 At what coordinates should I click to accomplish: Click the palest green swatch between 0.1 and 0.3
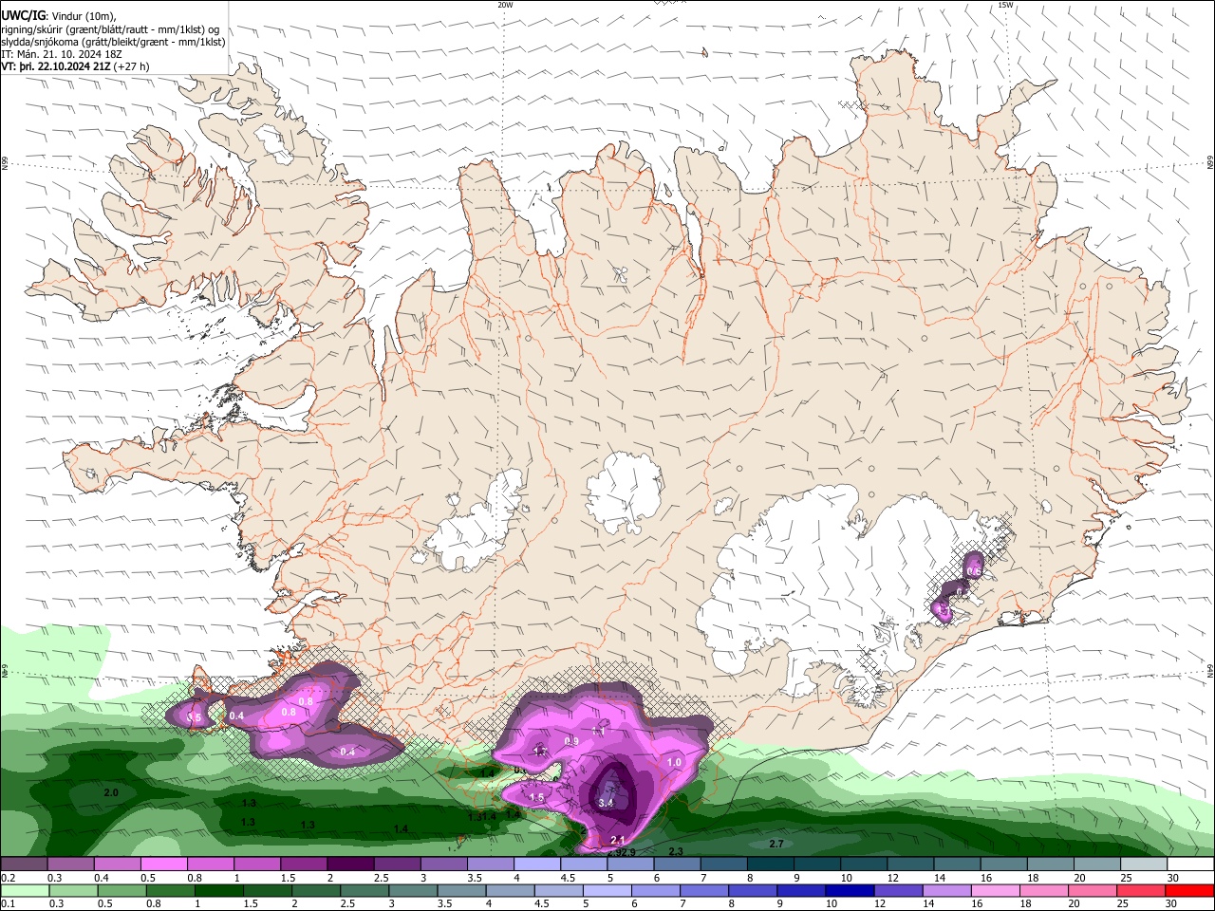[x=25, y=891]
